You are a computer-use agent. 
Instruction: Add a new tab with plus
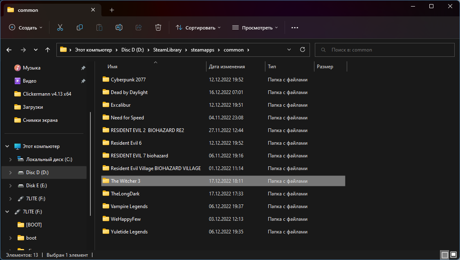(x=112, y=10)
